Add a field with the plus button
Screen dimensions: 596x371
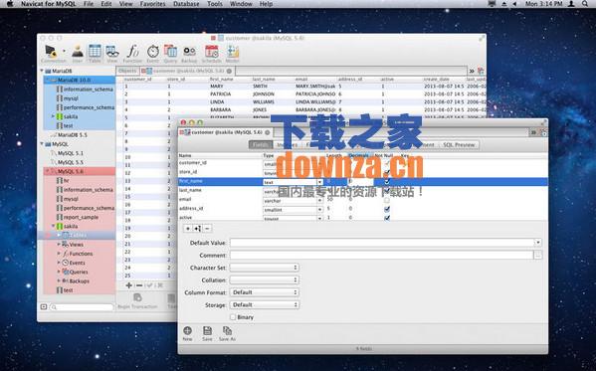[x=188, y=229]
